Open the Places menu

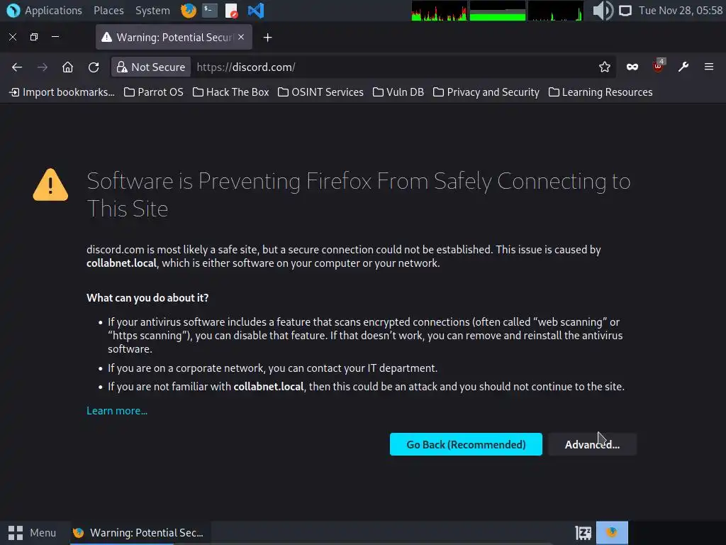pos(108,10)
